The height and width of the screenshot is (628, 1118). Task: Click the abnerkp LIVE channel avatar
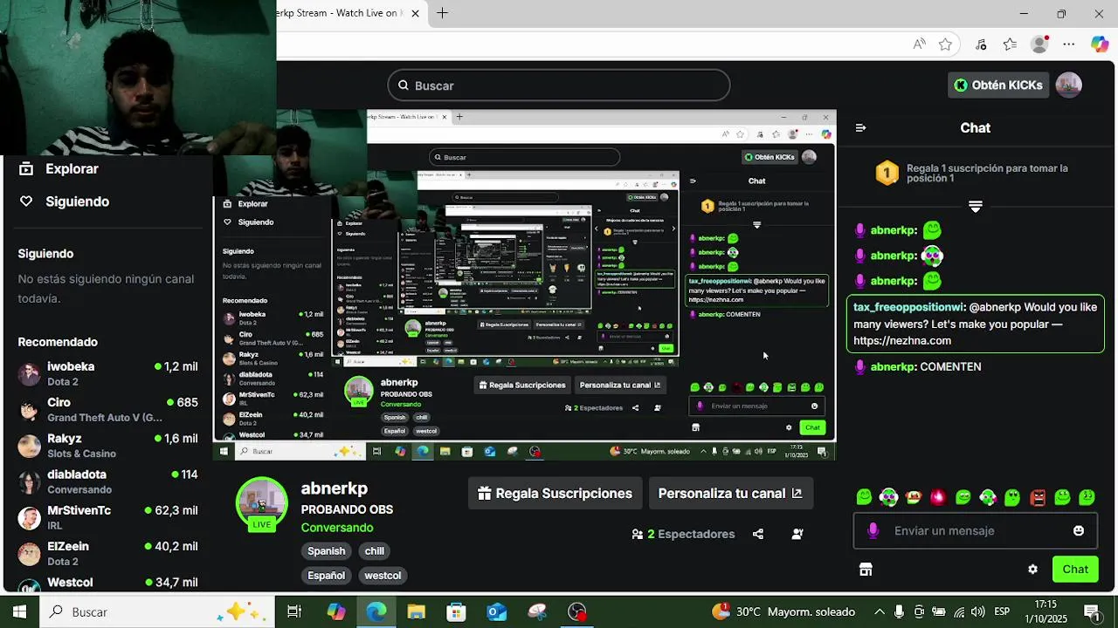point(262,503)
